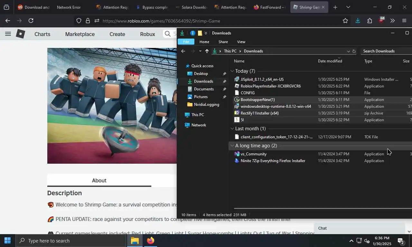Click Explorer Properties quick access icon
The width and height of the screenshot is (412, 247).
(192, 33)
